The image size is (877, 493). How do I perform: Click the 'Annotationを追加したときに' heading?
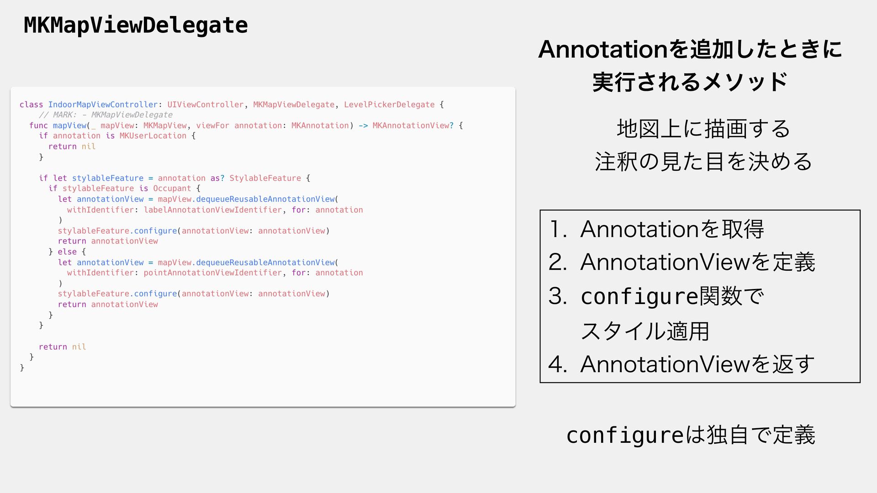coord(690,49)
